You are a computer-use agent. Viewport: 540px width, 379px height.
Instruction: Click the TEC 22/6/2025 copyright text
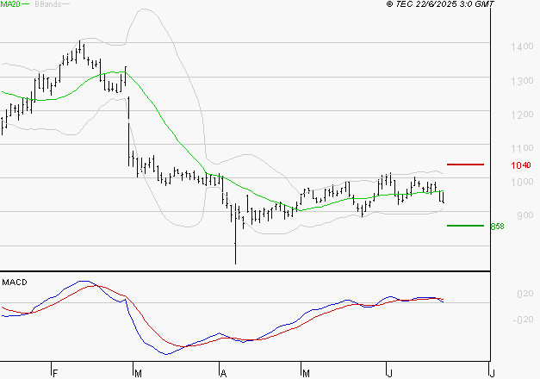pos(440,4)
